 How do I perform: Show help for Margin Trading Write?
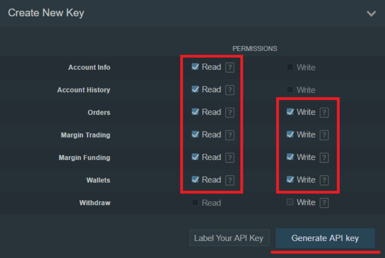pos(324,135)
